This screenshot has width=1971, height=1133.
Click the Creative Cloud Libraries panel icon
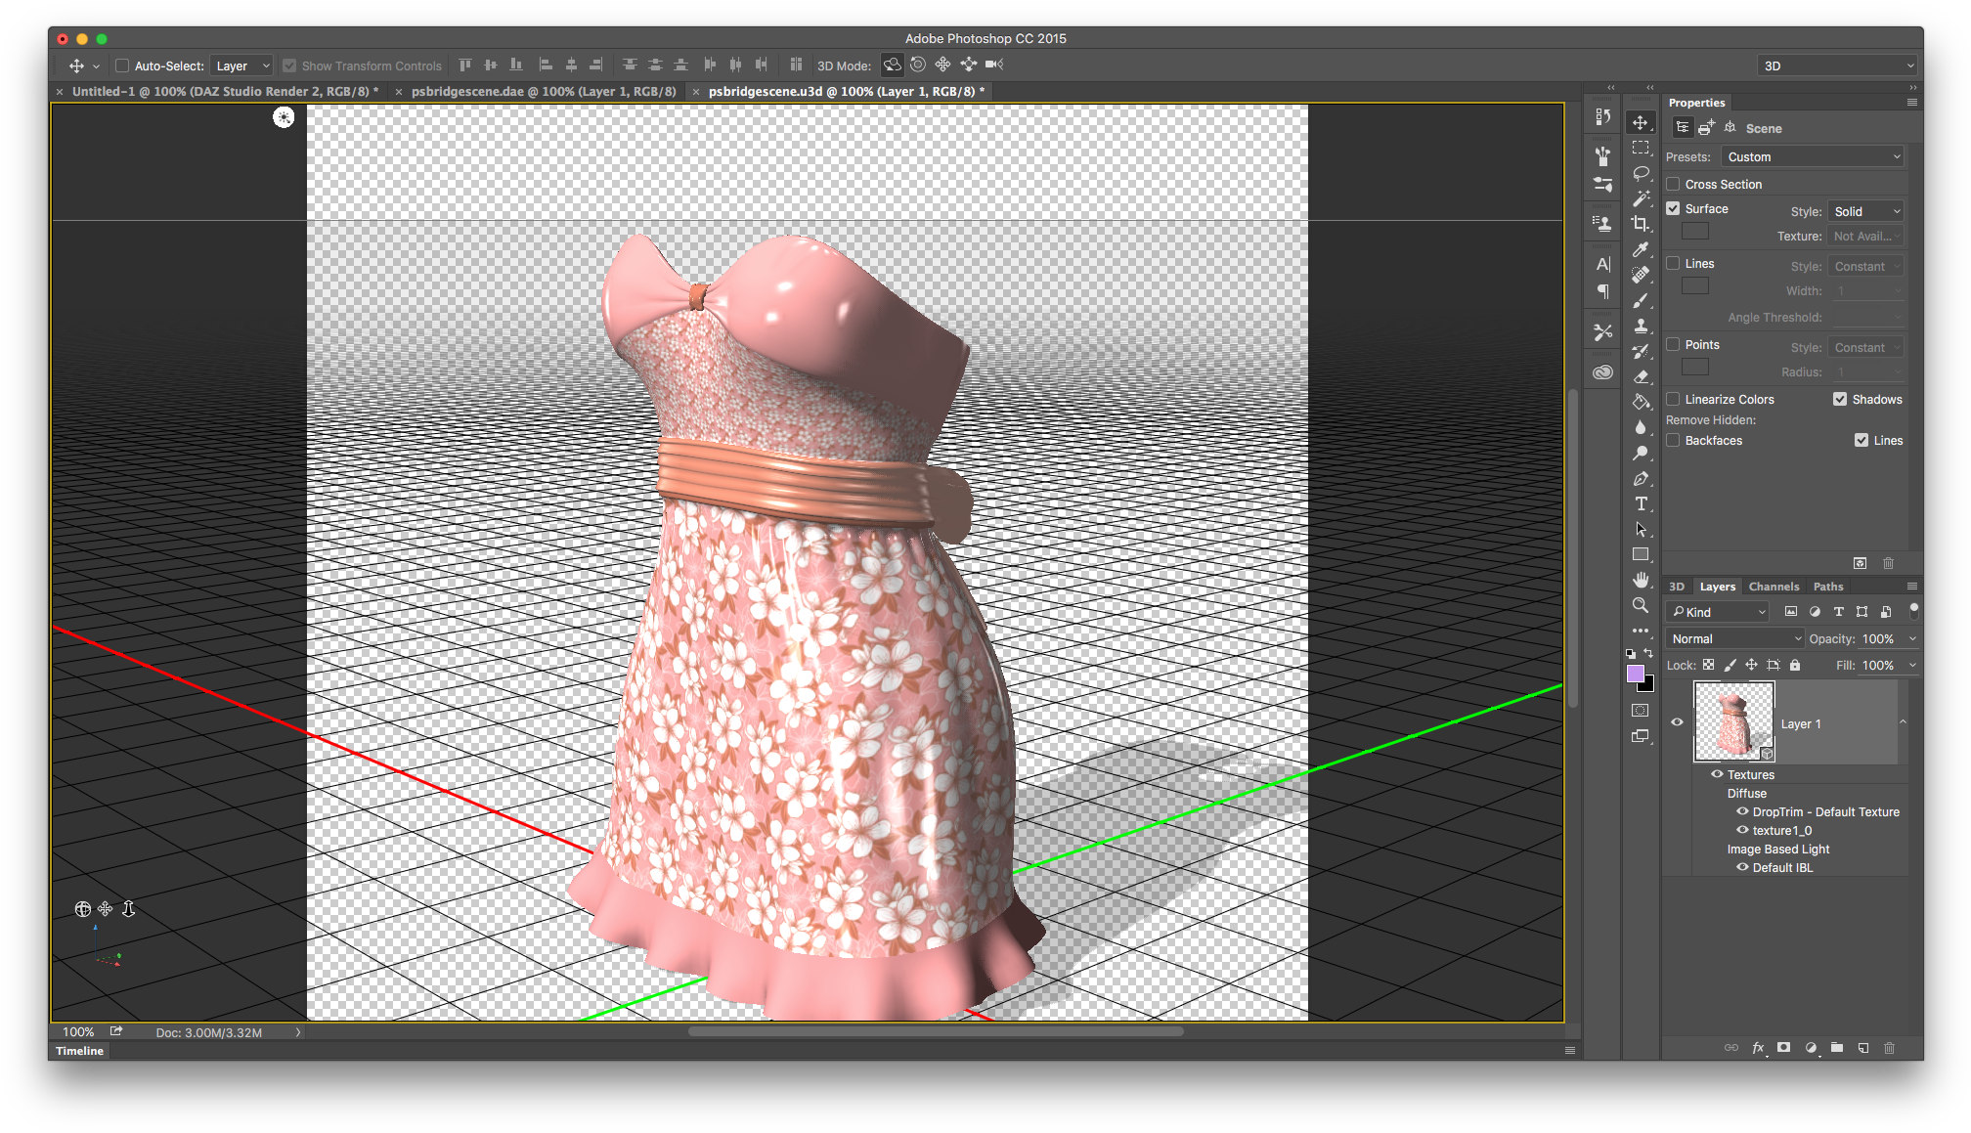(1602, 372)
